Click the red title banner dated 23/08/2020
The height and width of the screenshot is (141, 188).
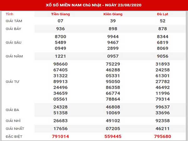click(x=94, y=6)
